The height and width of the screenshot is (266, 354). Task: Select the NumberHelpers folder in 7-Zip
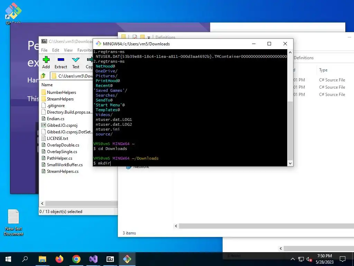[x=62, y=92]
